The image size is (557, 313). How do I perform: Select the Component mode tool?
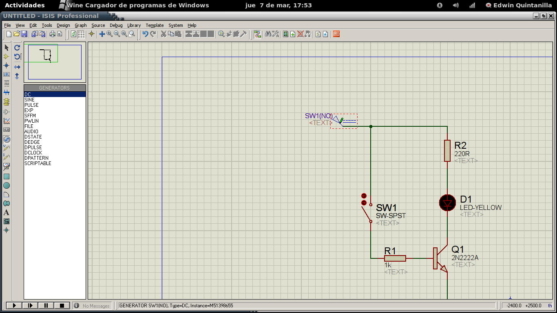pos(6,56)
